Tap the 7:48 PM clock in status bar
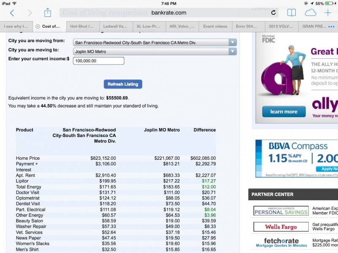 click(169, 3)
